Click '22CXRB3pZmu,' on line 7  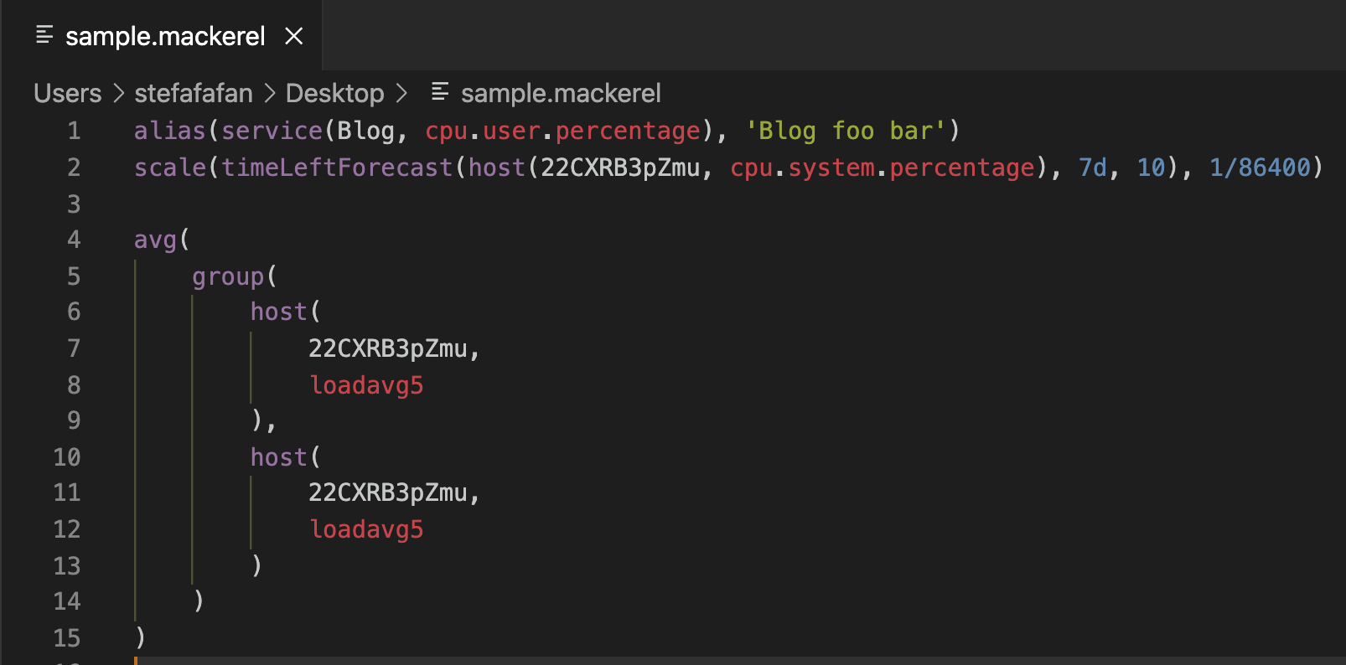394,348
